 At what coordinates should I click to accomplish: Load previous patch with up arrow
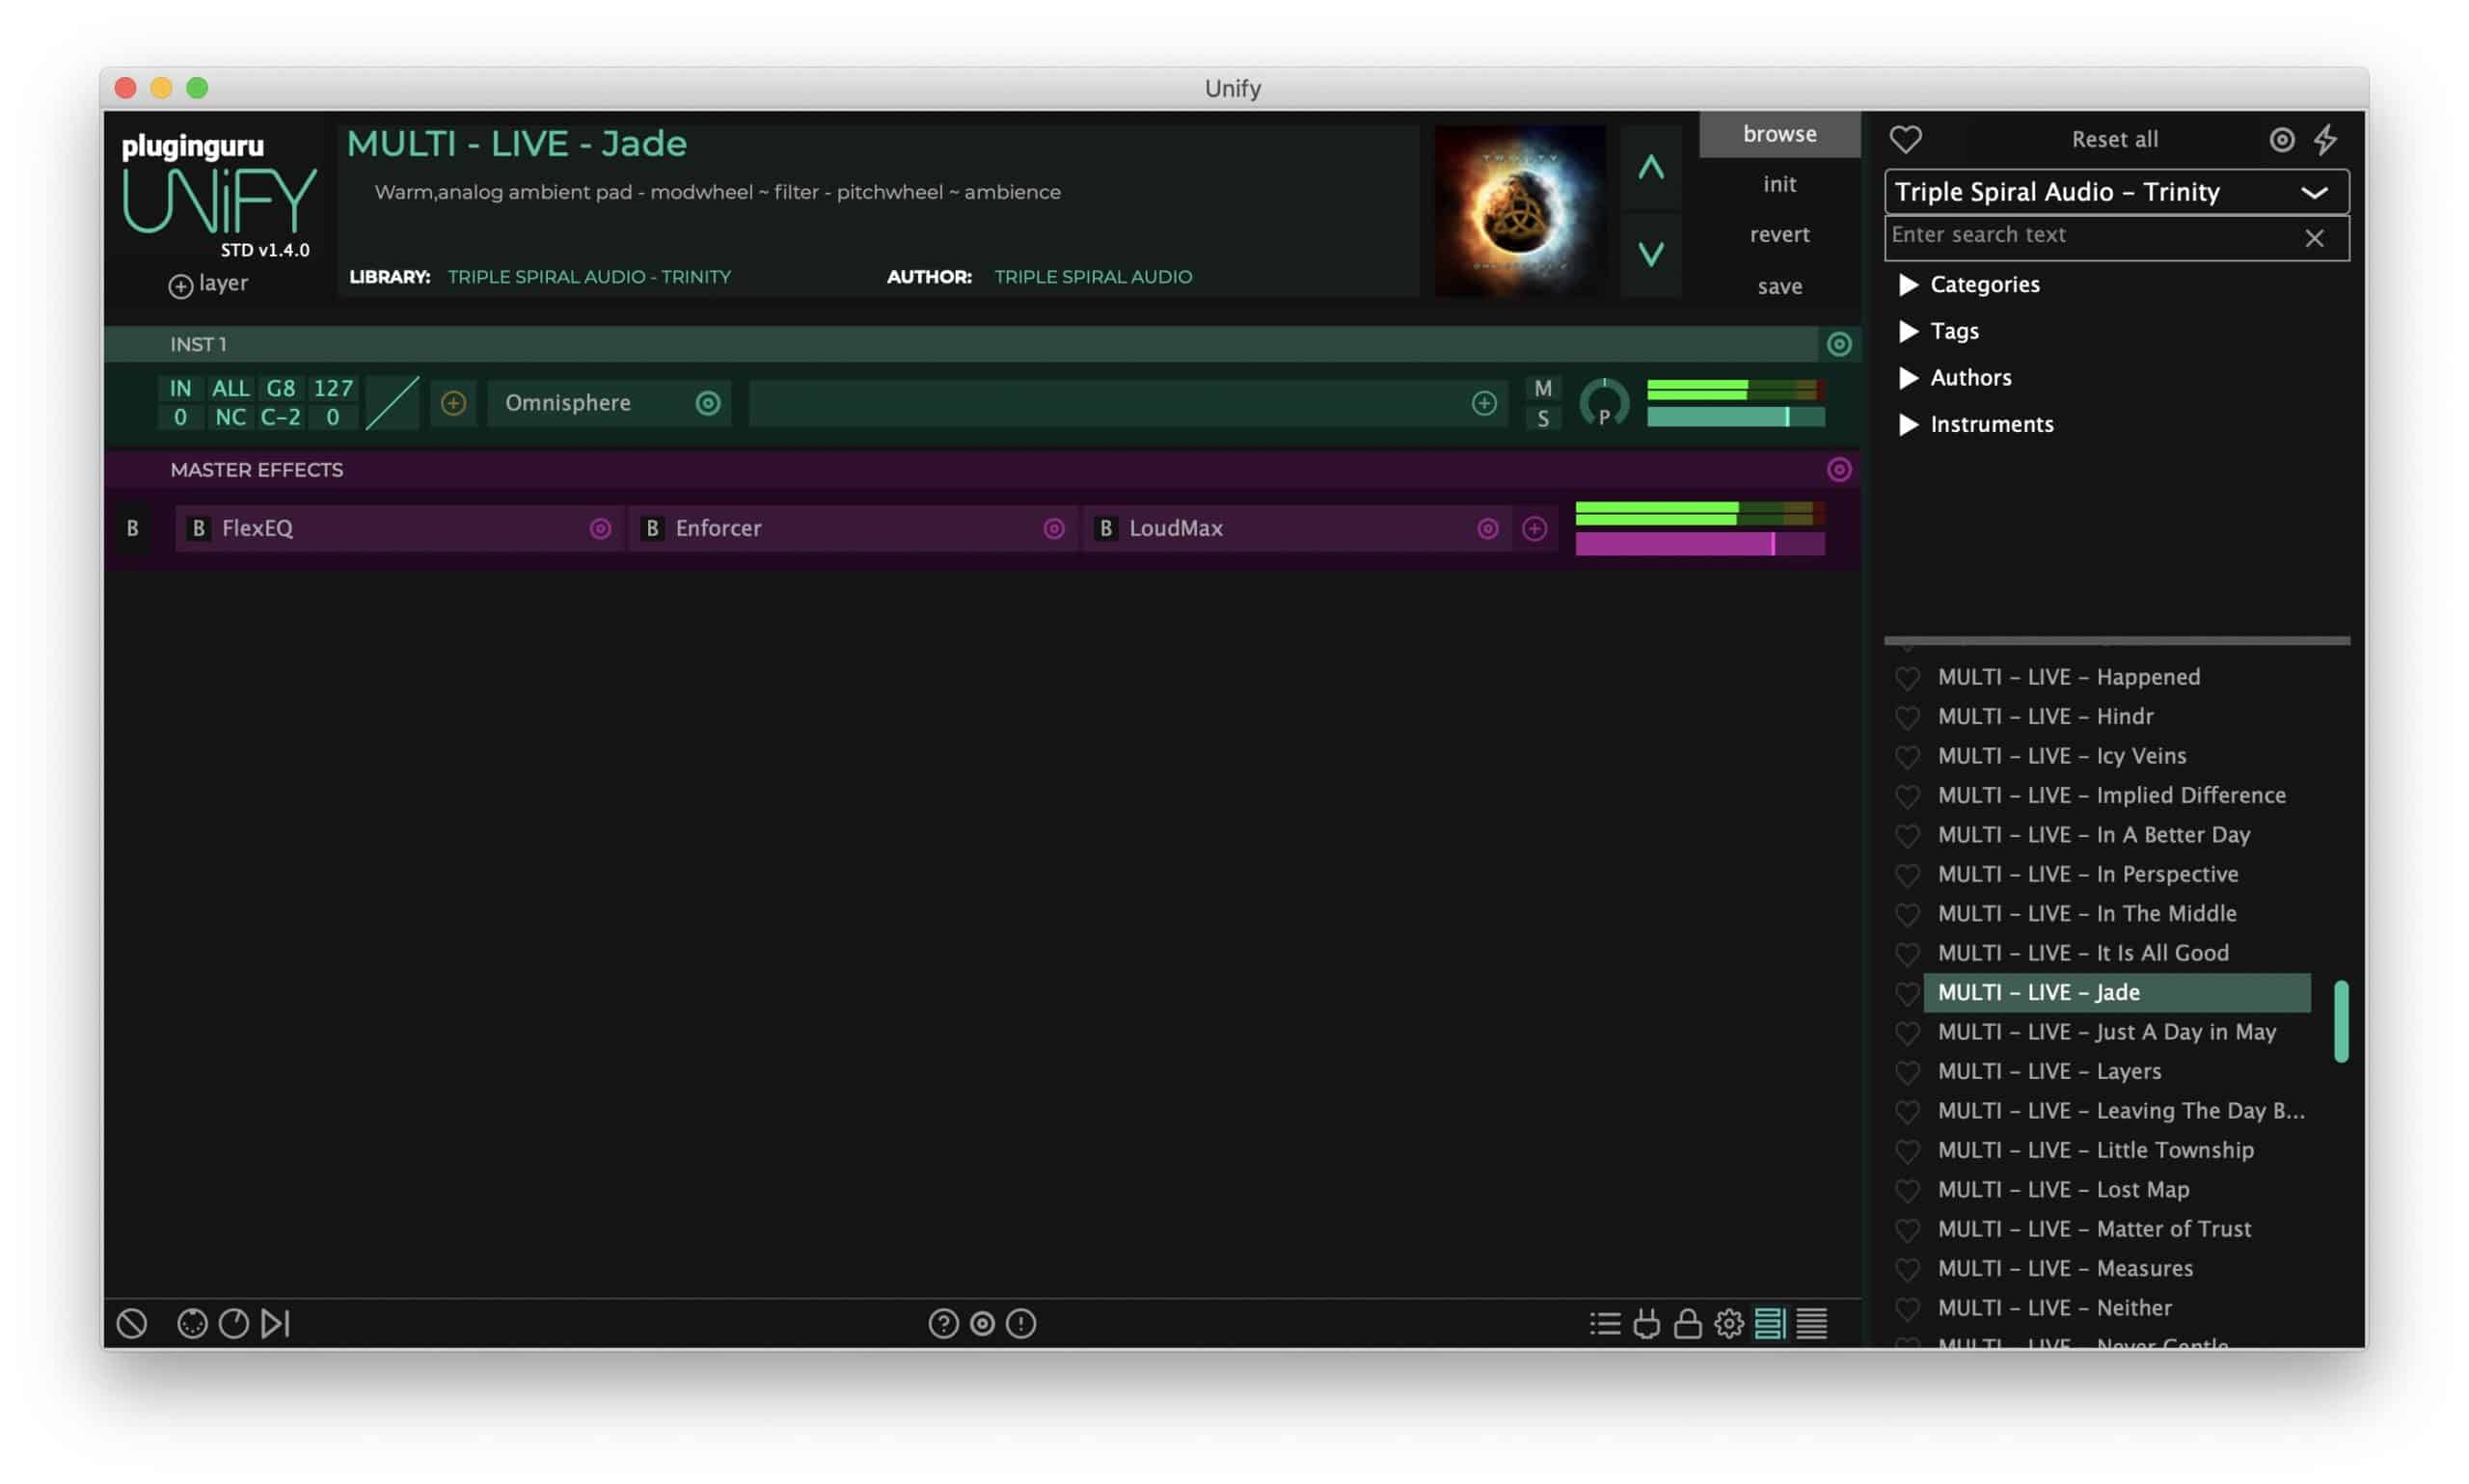pos(1650,167)
